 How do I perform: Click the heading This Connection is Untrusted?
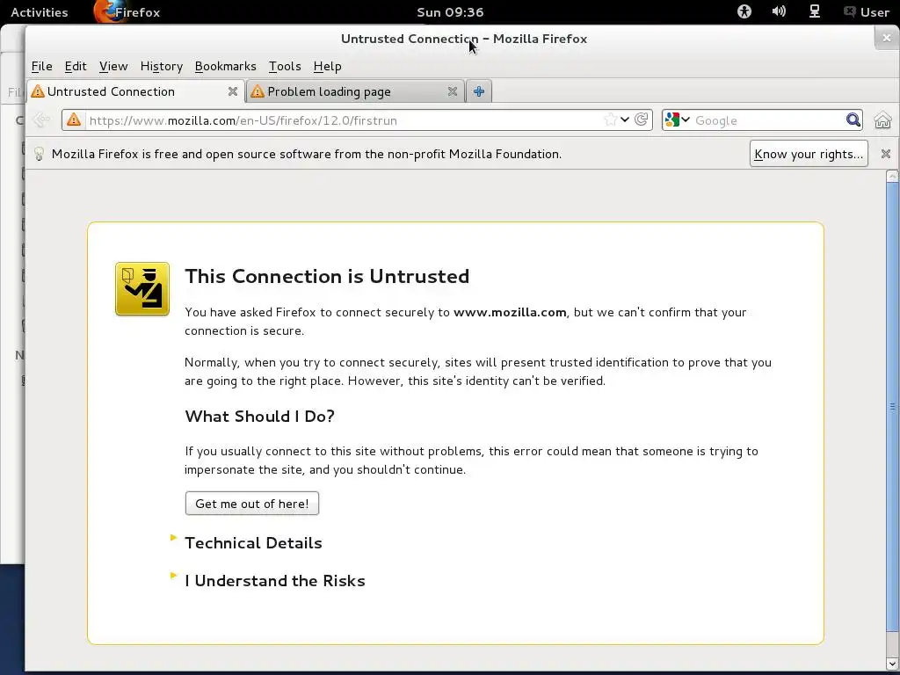click(x=327, y=276)
